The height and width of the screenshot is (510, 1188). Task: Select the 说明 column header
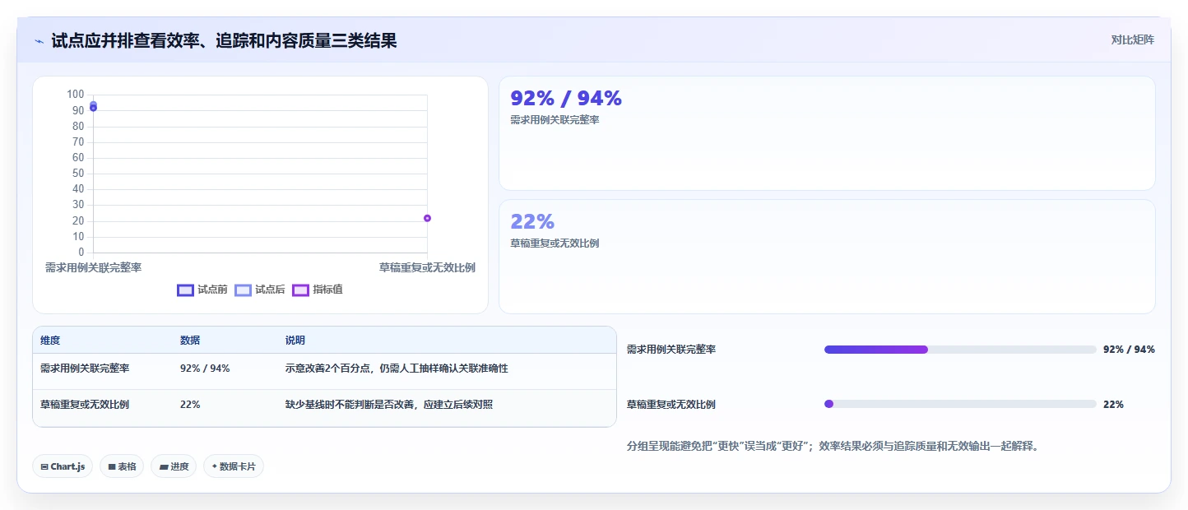[295, 341]
